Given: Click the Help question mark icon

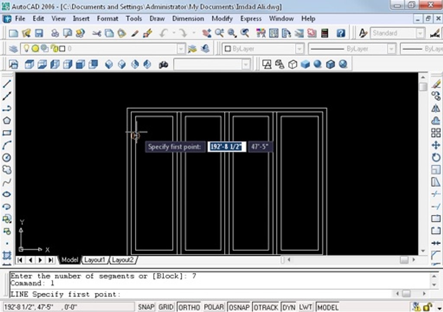Looking at the screenshot, I should [341, 33].
